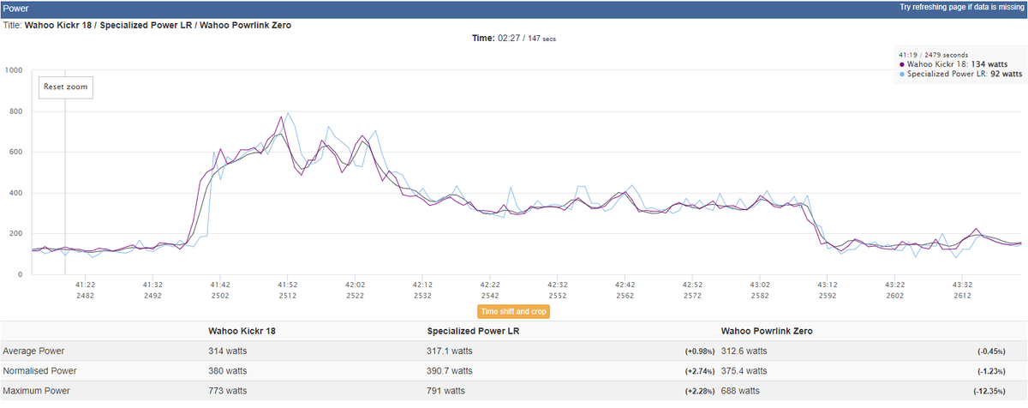The image size is (1028, 408).
Task: Click the 380 watts normalised cell
Action: point(227,371)
